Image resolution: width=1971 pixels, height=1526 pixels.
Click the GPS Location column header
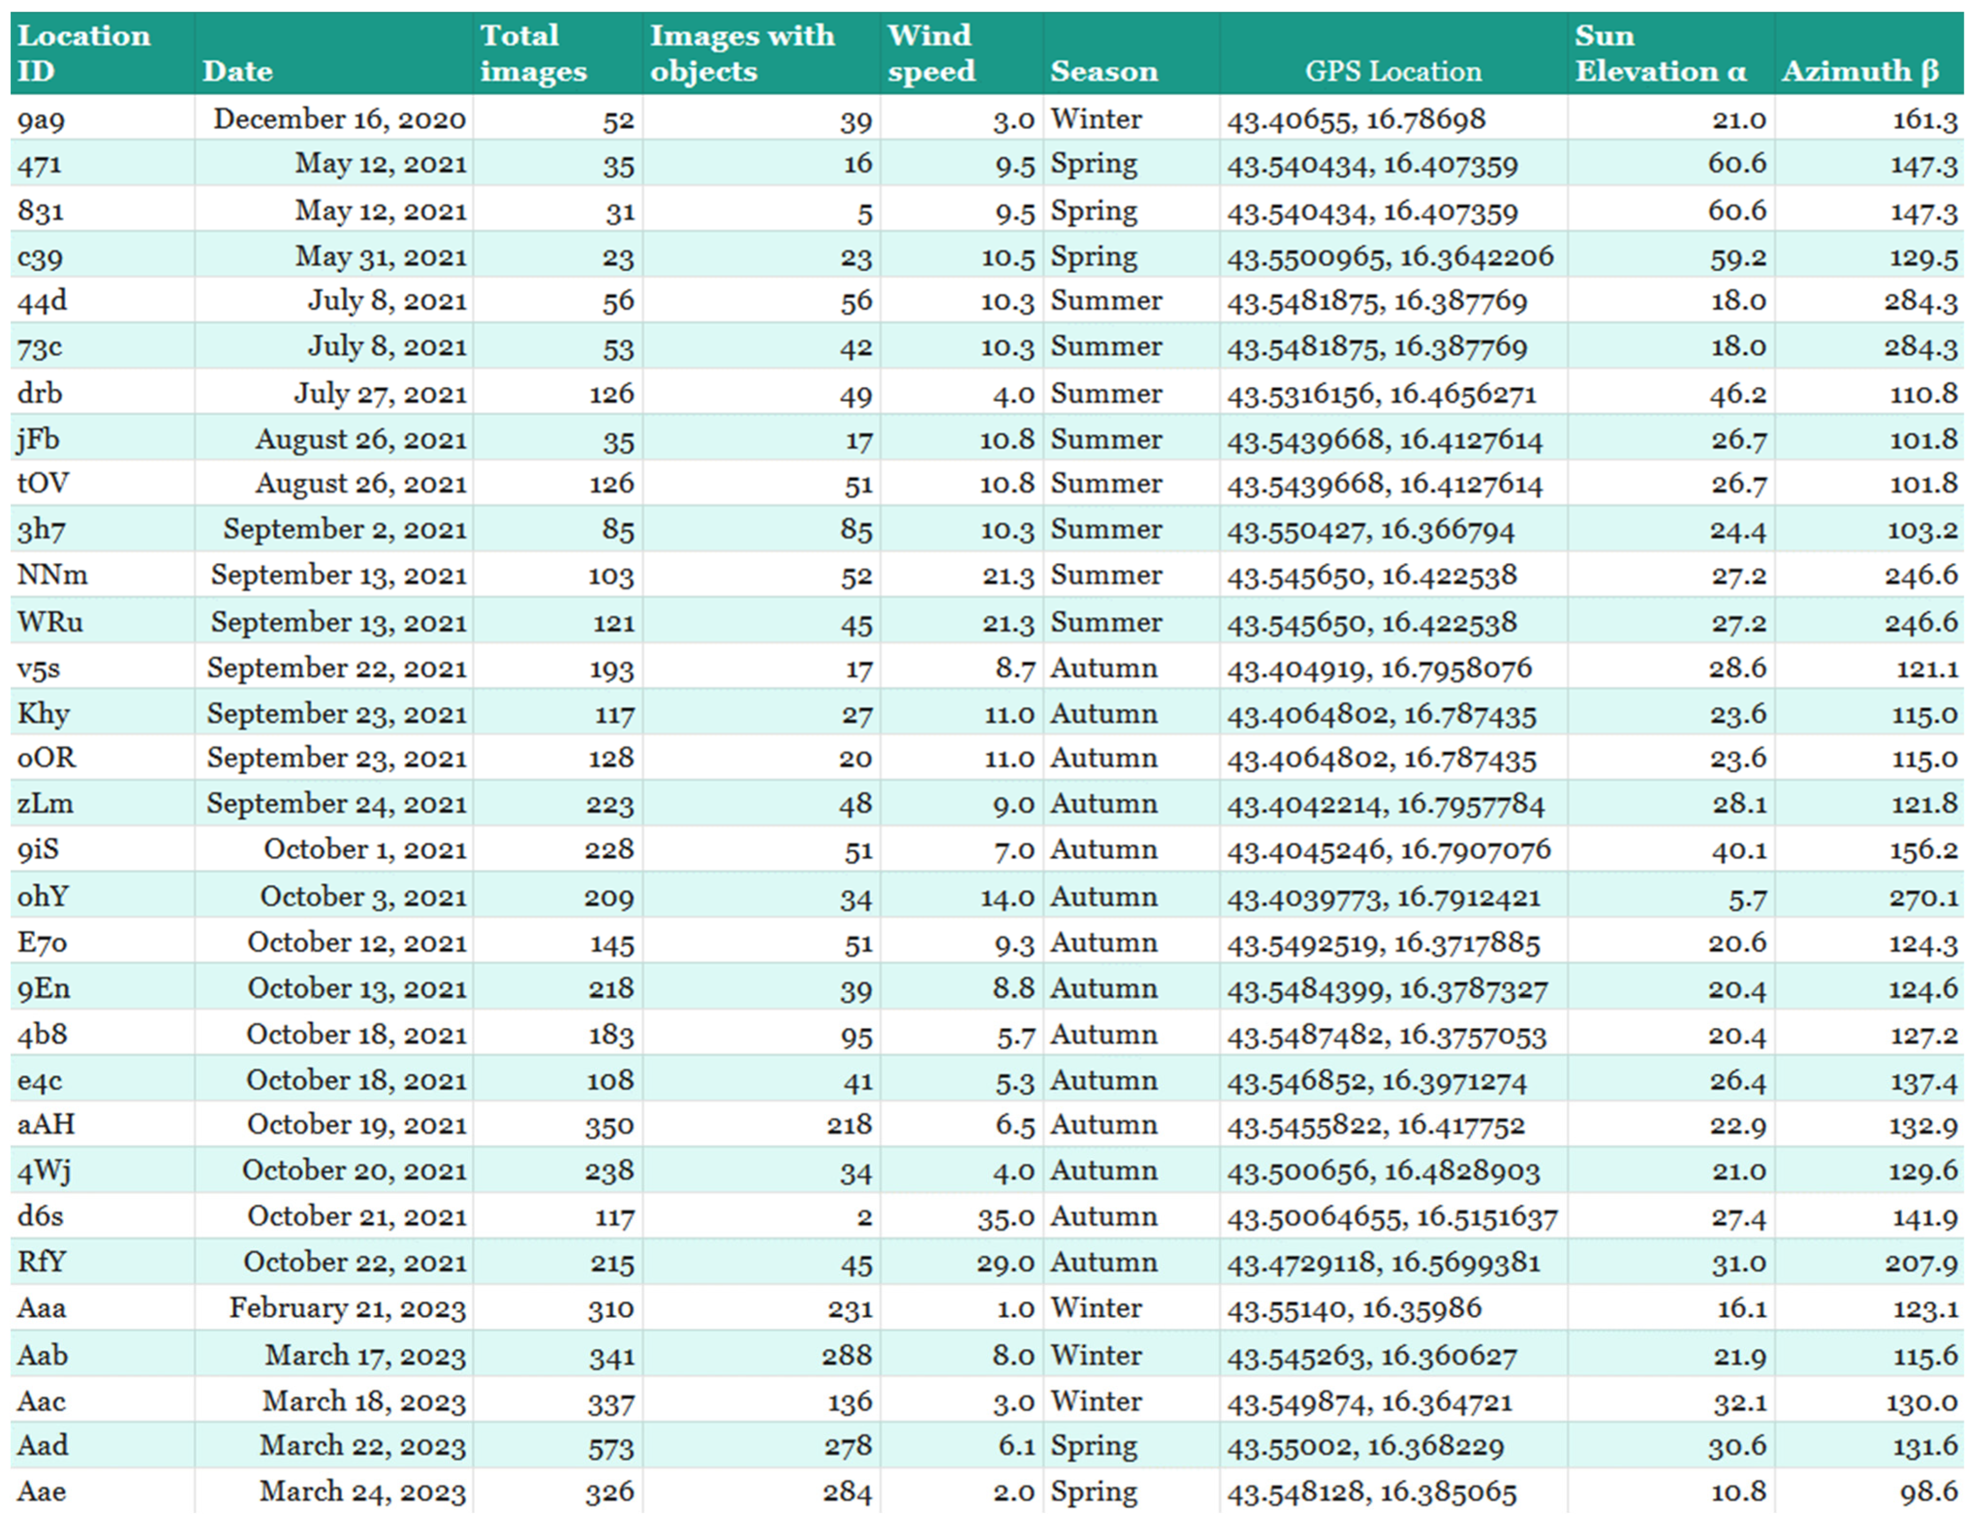click(x=1392, y=70)
